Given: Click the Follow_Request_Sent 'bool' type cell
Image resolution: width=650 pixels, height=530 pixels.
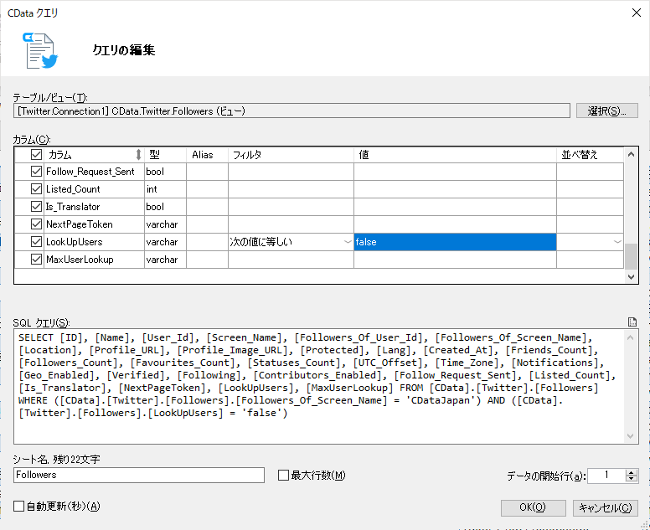Looking at the screenshot, I should pyautogui.click(x=165, y=172).
